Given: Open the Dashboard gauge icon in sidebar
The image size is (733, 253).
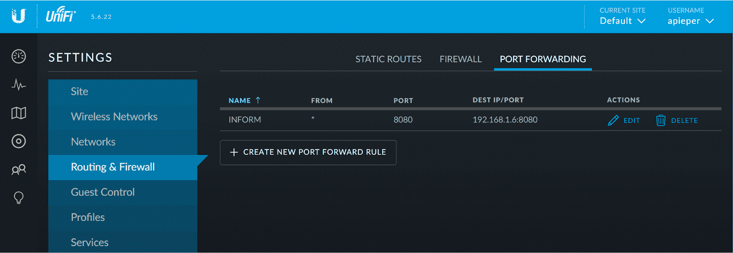Looking at the screenshot, I should (19, 56).
